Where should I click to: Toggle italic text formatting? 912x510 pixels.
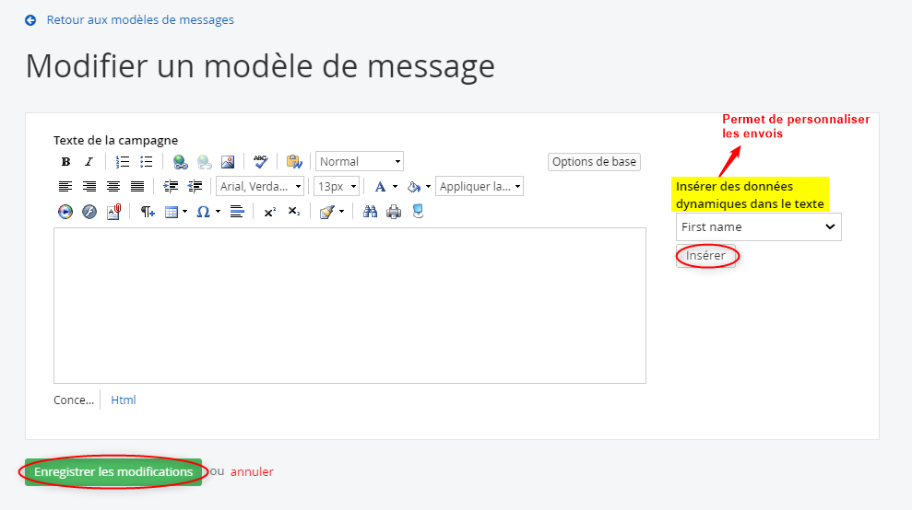(89, 162)
